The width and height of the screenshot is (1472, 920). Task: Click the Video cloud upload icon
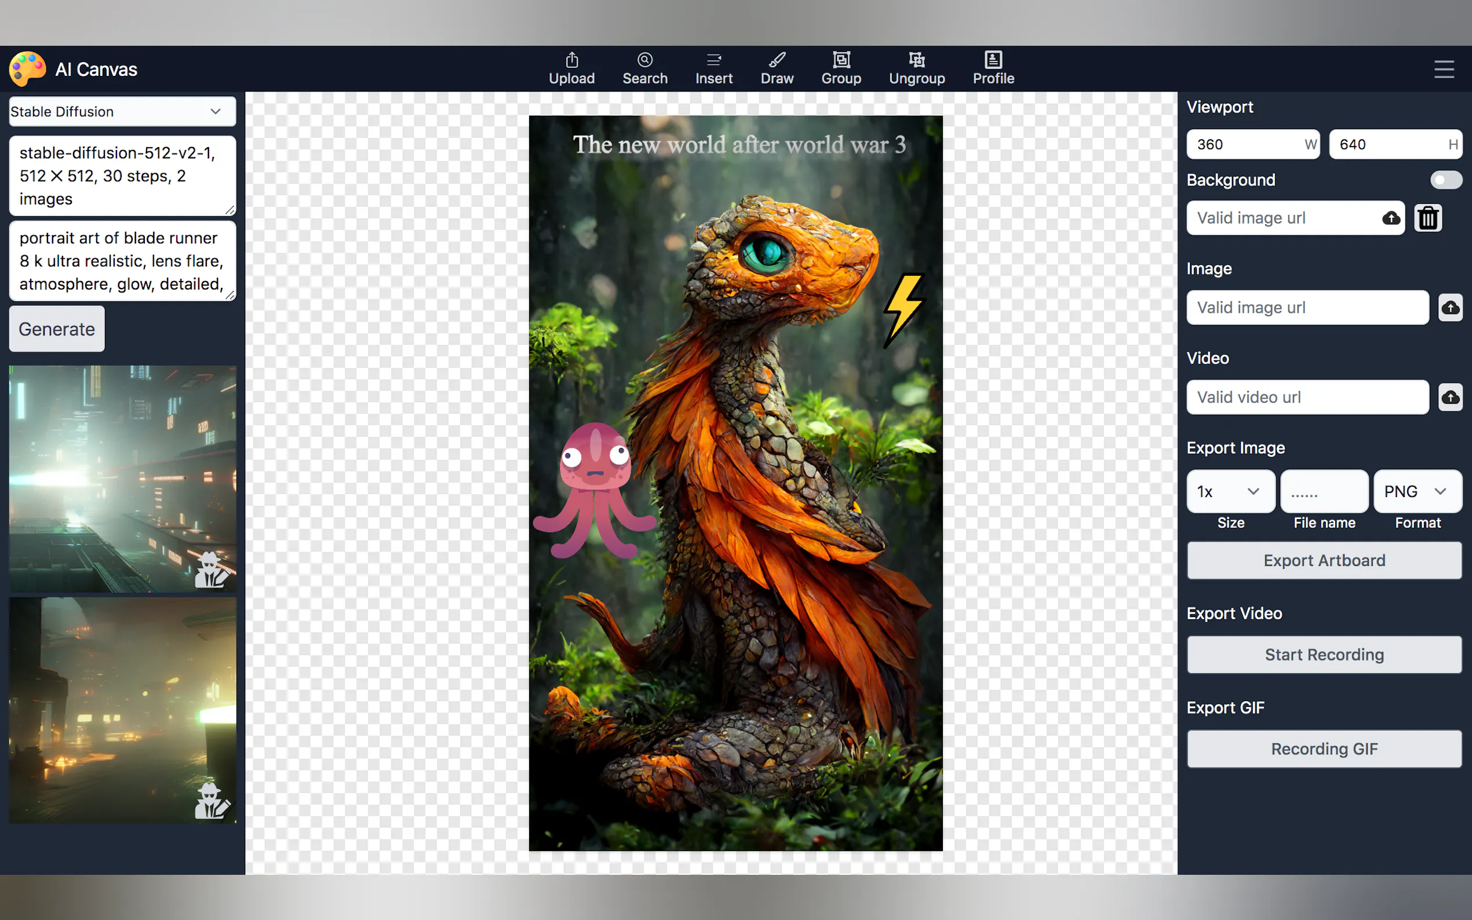(x=1450, y=397)
